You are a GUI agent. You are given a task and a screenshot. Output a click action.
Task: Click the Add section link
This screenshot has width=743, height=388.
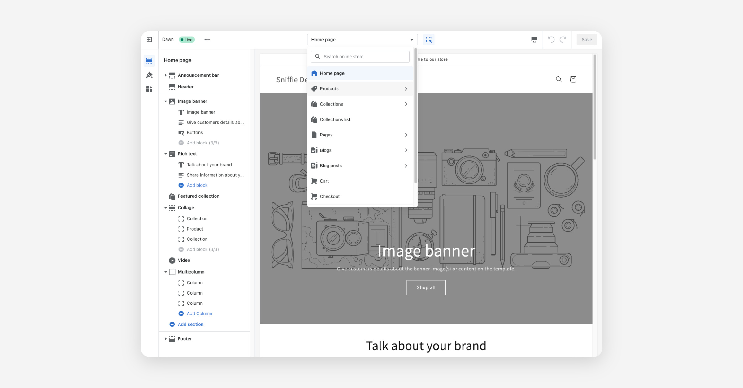[190, 324]
